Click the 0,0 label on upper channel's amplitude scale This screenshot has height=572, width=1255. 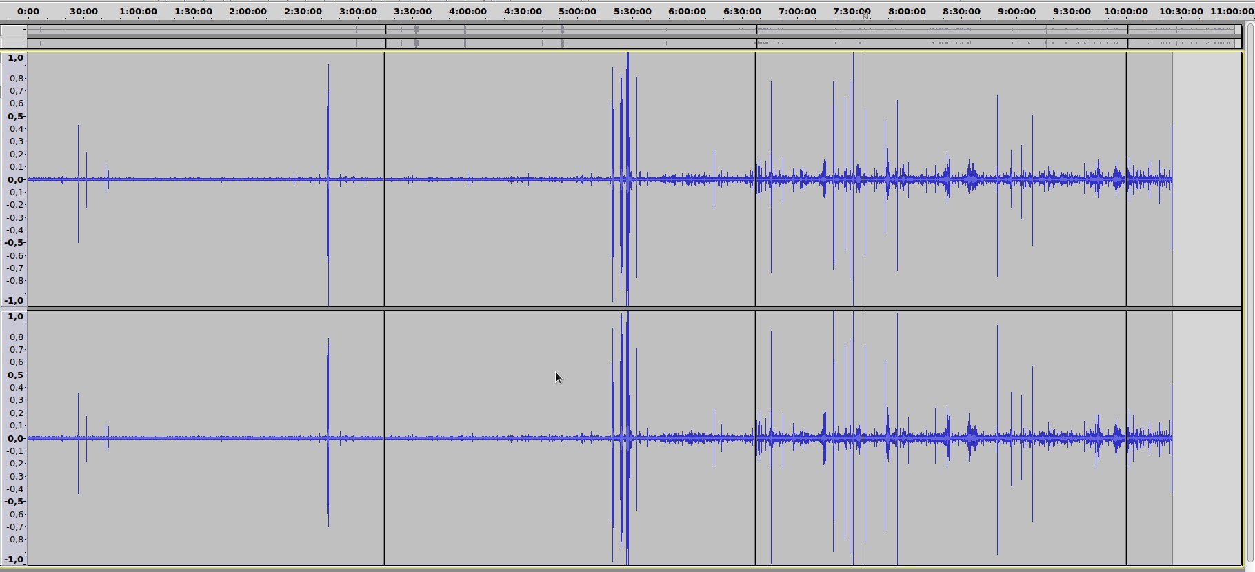(x=15, y=179)
